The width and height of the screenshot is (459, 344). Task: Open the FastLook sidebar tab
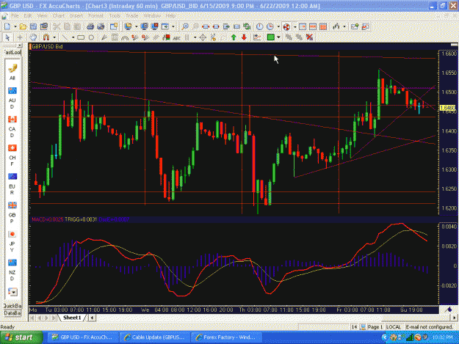pyautogui.click(x=12, y=52)
